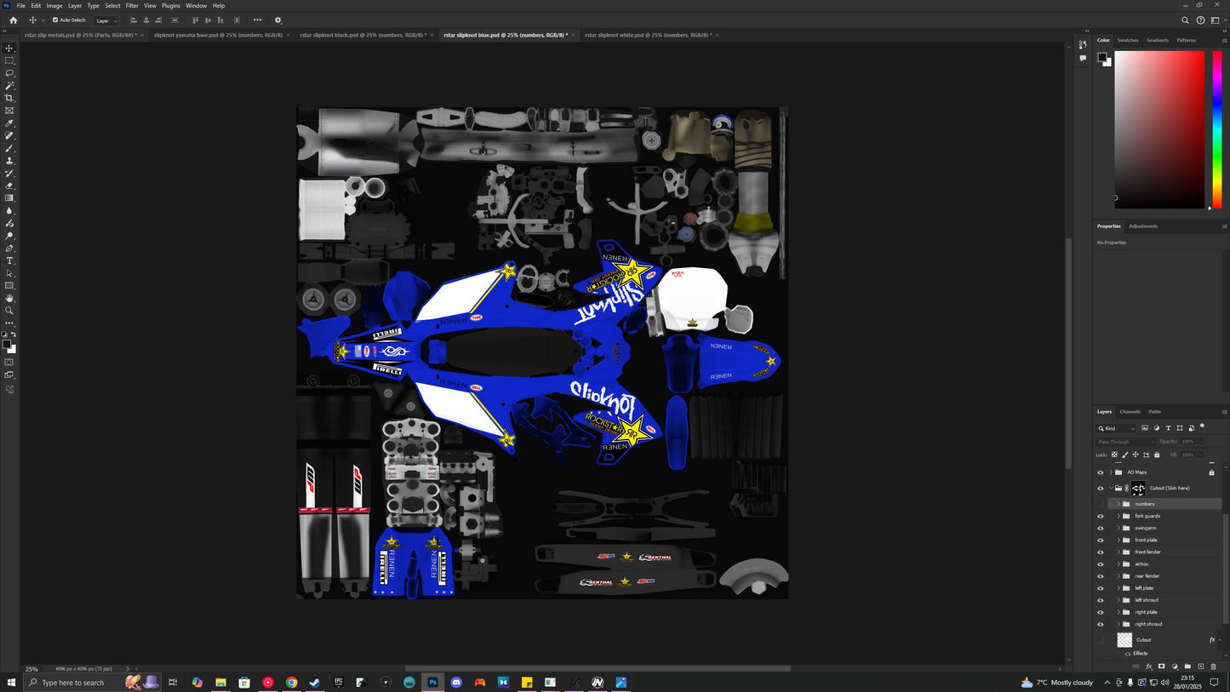Click the 25% zoom level field

point(32,669)
